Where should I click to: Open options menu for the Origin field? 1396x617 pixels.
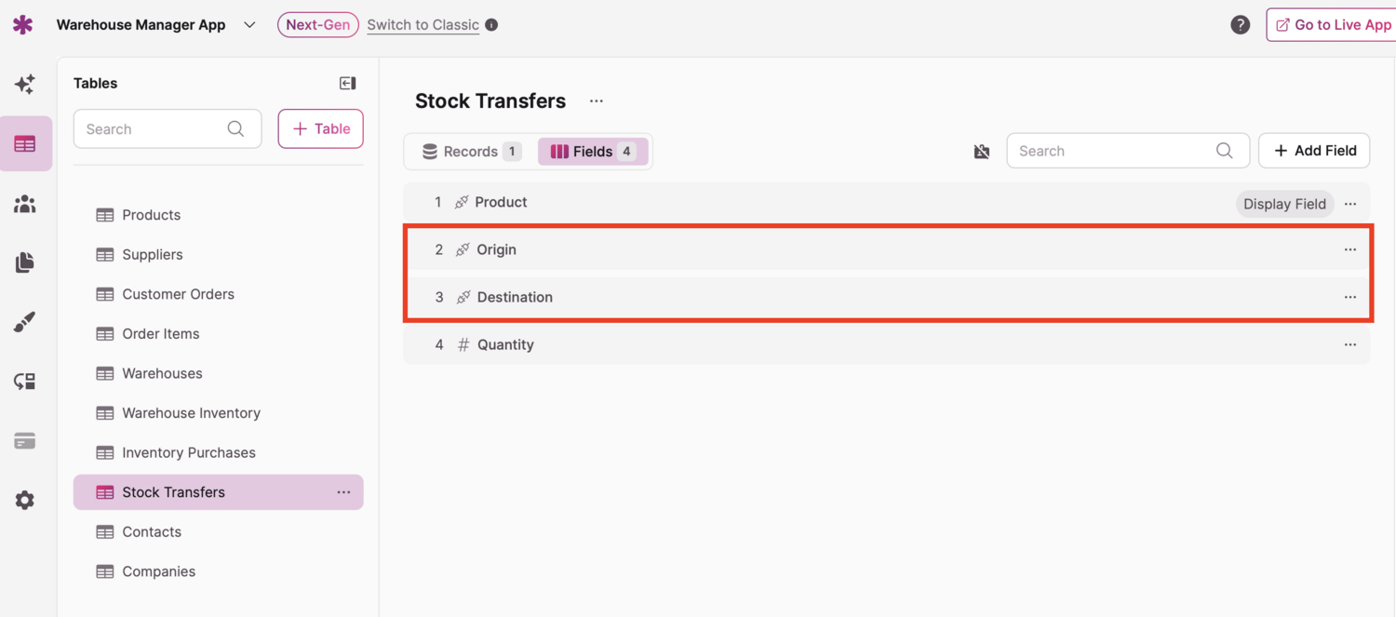tap(1349, 249)
